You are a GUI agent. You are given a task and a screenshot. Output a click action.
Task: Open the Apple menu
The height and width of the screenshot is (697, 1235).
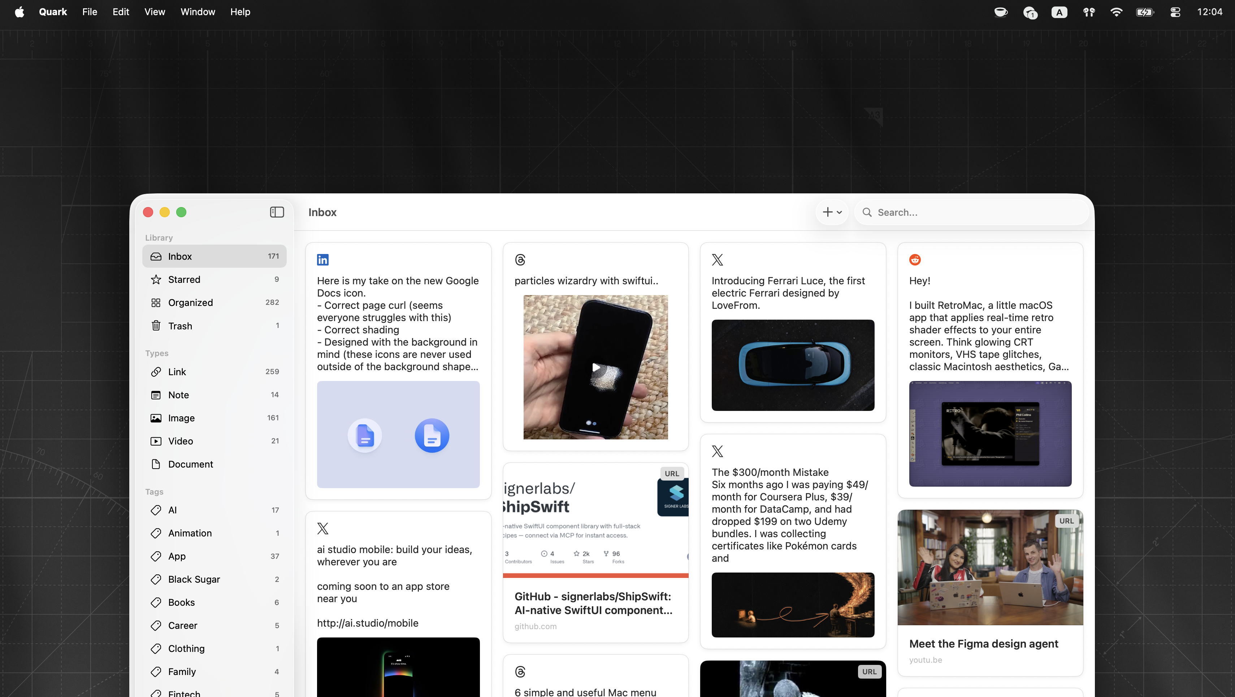(x=19, y=12)
